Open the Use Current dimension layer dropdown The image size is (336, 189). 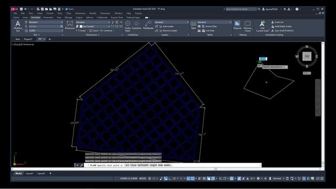pos(94,26)
